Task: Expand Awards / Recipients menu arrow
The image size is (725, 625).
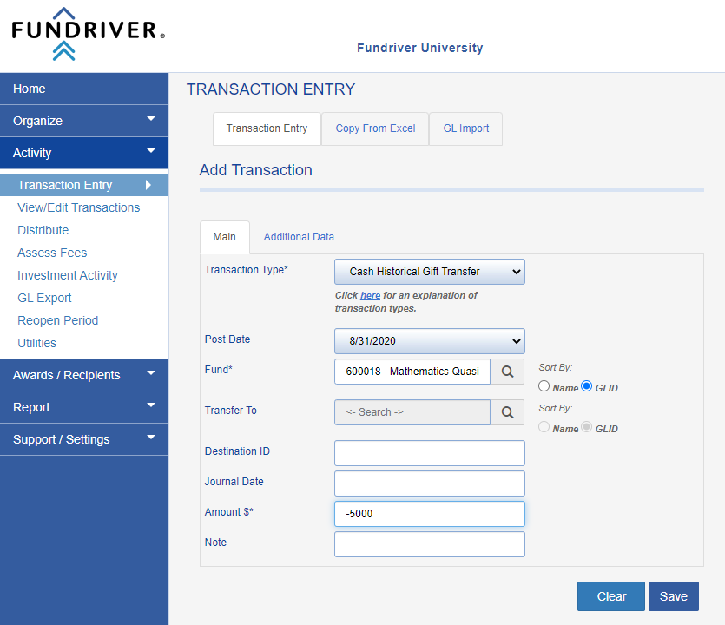Action: pyautogui.click(x=151, y=373)
